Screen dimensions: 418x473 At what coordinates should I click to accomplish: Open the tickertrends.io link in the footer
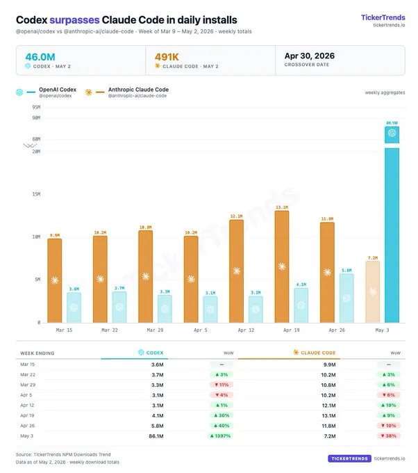tap(390, 458)
